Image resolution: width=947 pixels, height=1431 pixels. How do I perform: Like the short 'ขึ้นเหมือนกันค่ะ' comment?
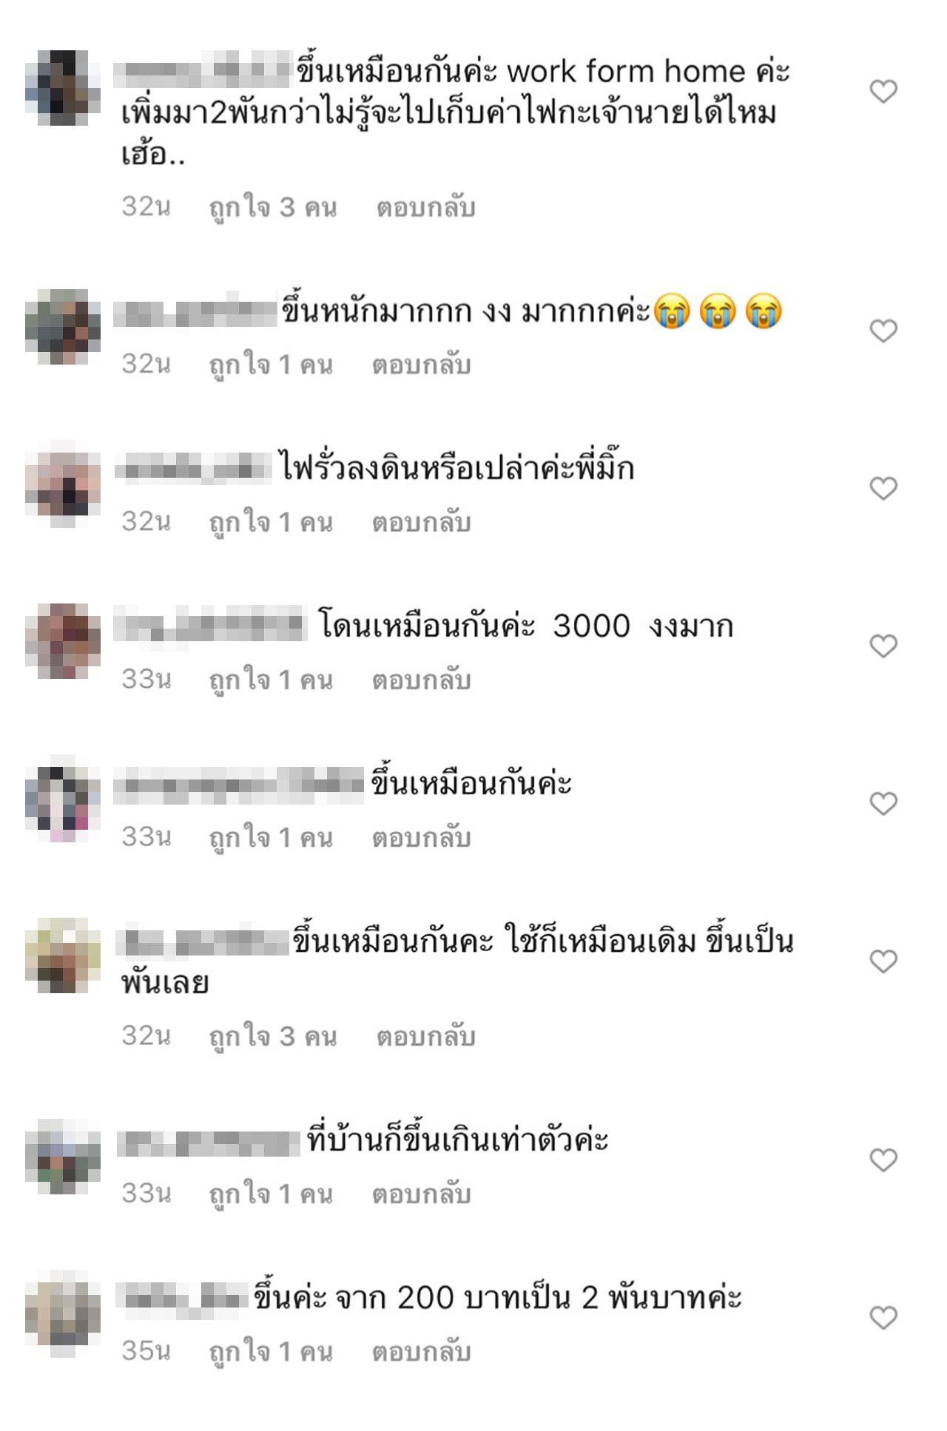(x=883, y=803)
